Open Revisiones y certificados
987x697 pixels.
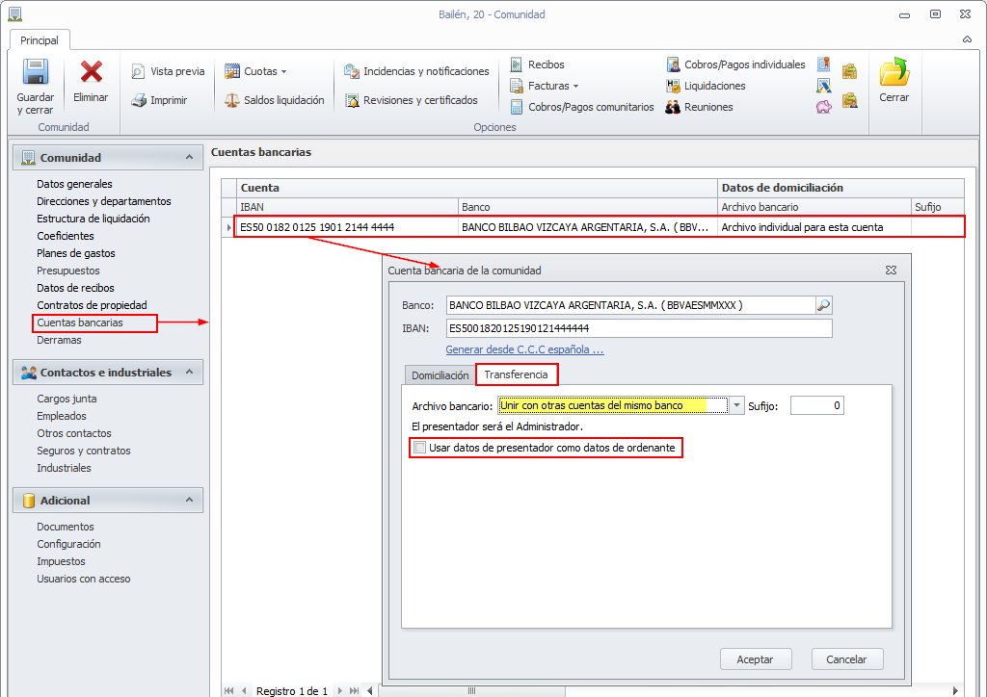[x=411, y=100]
